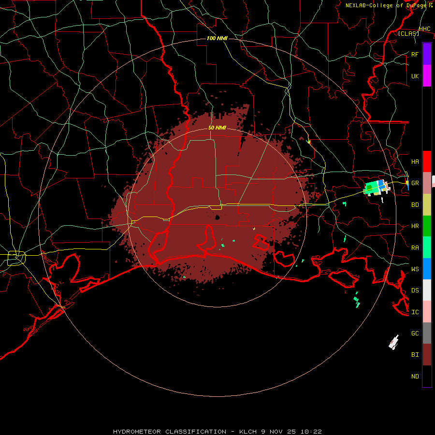Image resolution: width=435 pixels, height=435 pixels.
Task: Click the GC legend label
Action: click(415, 333)
